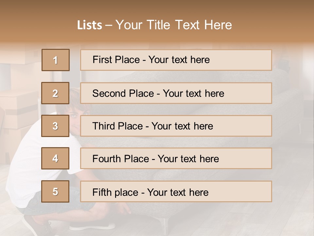Click the Fifth place text box
Screen dimensions: 314x236
[x=176, y=192]
